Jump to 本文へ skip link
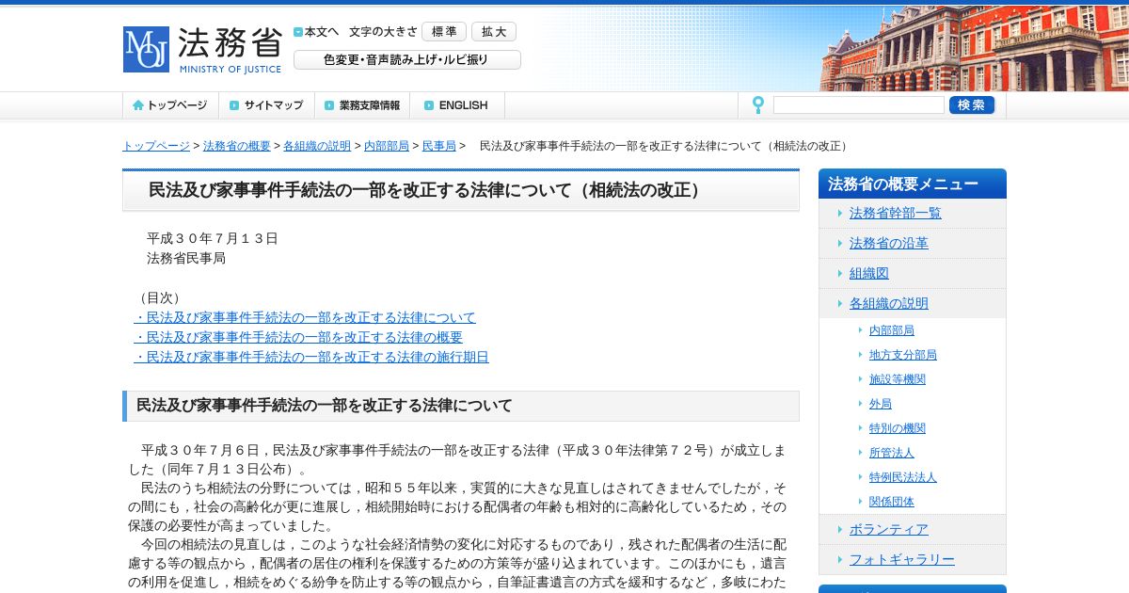Viewport: 1129px width, 593px height. point(316,31)
